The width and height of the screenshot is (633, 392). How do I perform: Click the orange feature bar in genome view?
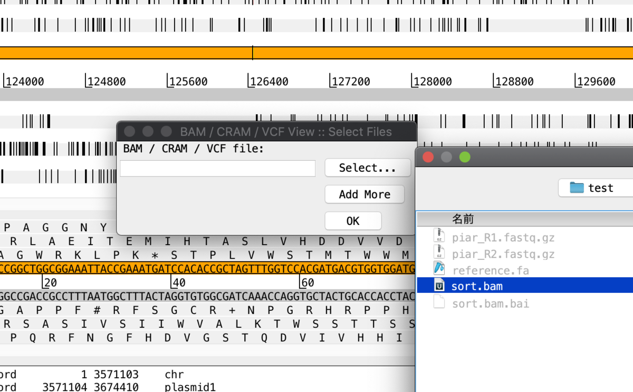[316, 53]
